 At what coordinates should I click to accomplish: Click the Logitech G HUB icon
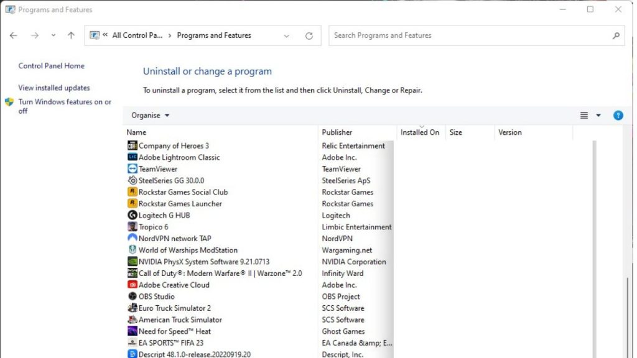point(132,215)
